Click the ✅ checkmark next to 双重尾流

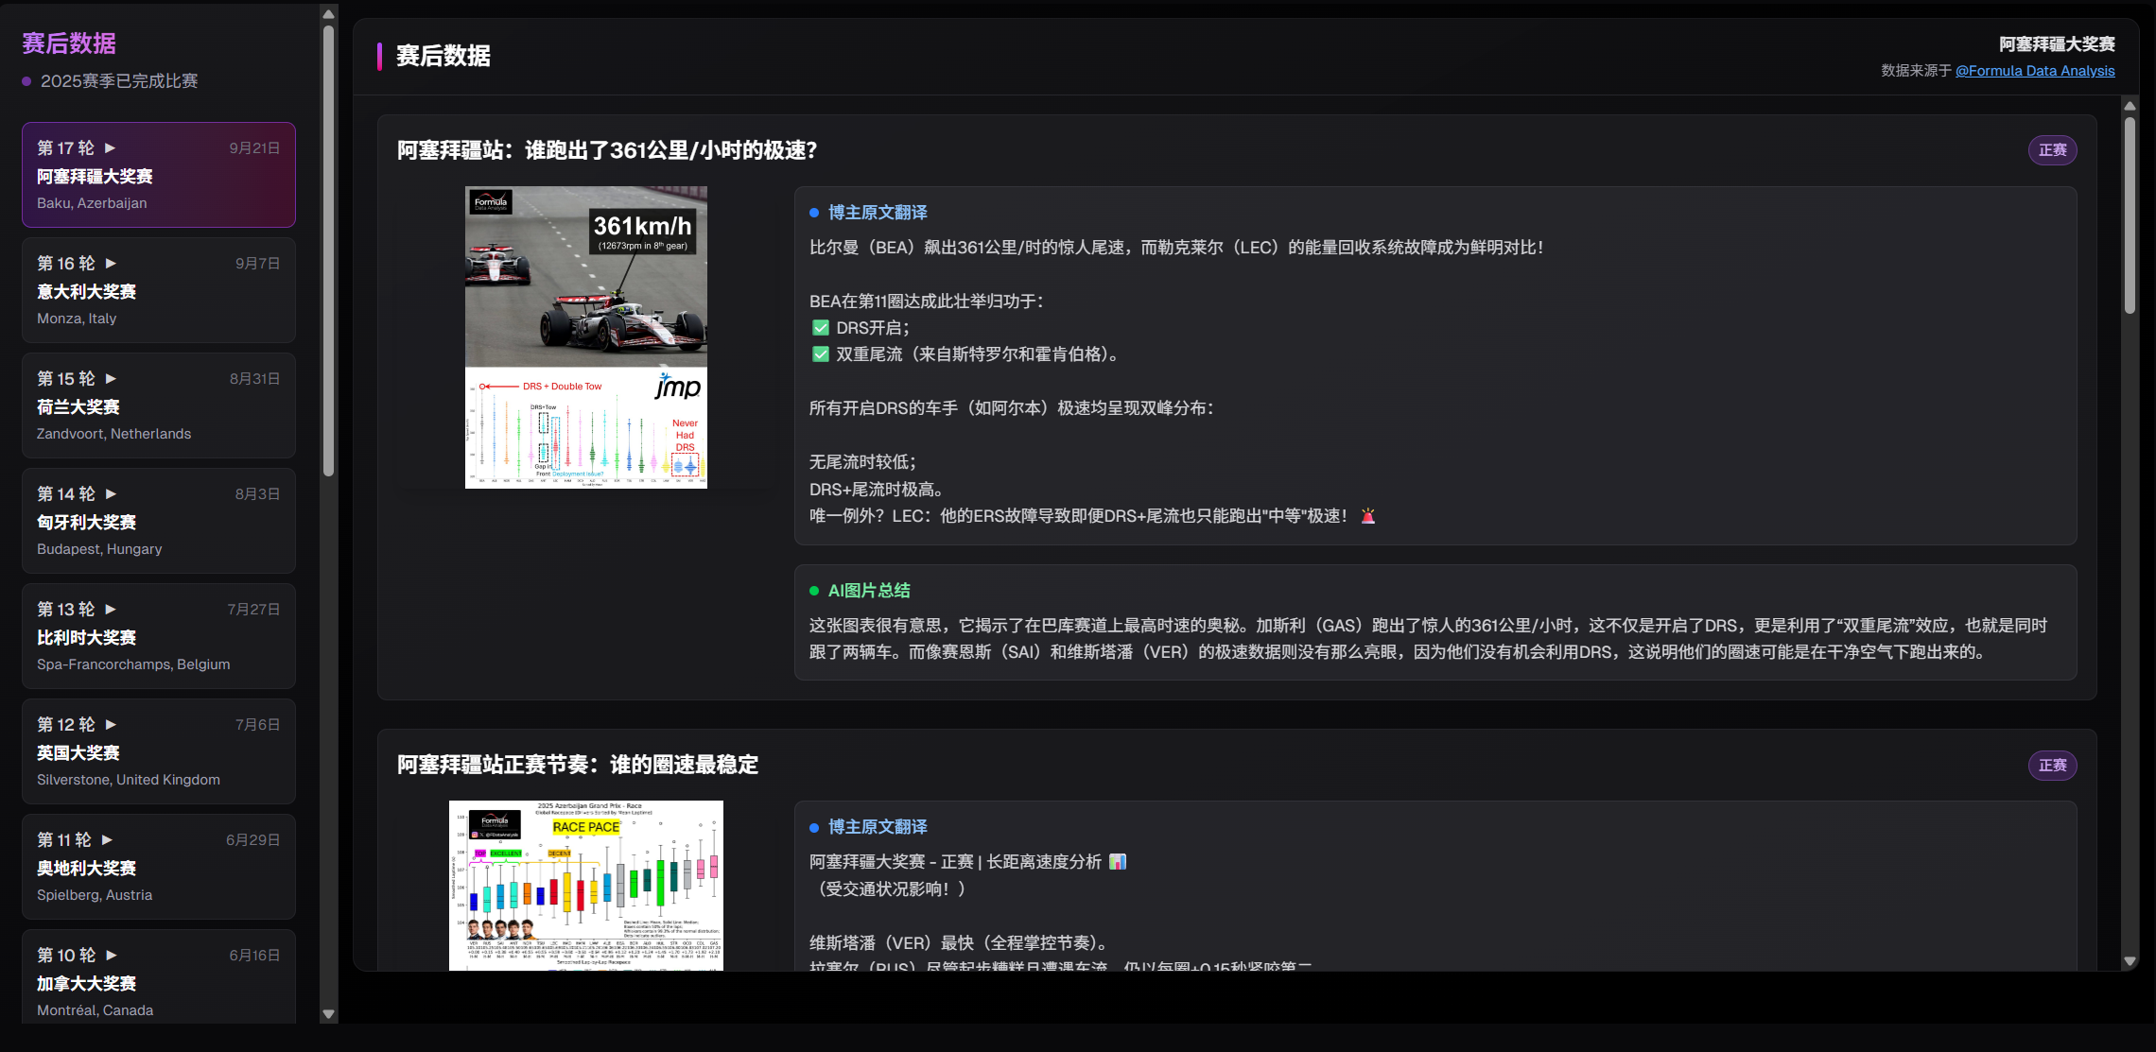(819, 354)
